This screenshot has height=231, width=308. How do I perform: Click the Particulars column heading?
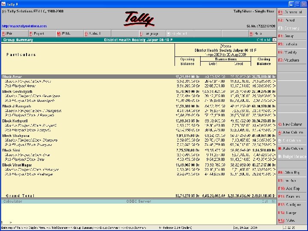(x=21, y=55)
